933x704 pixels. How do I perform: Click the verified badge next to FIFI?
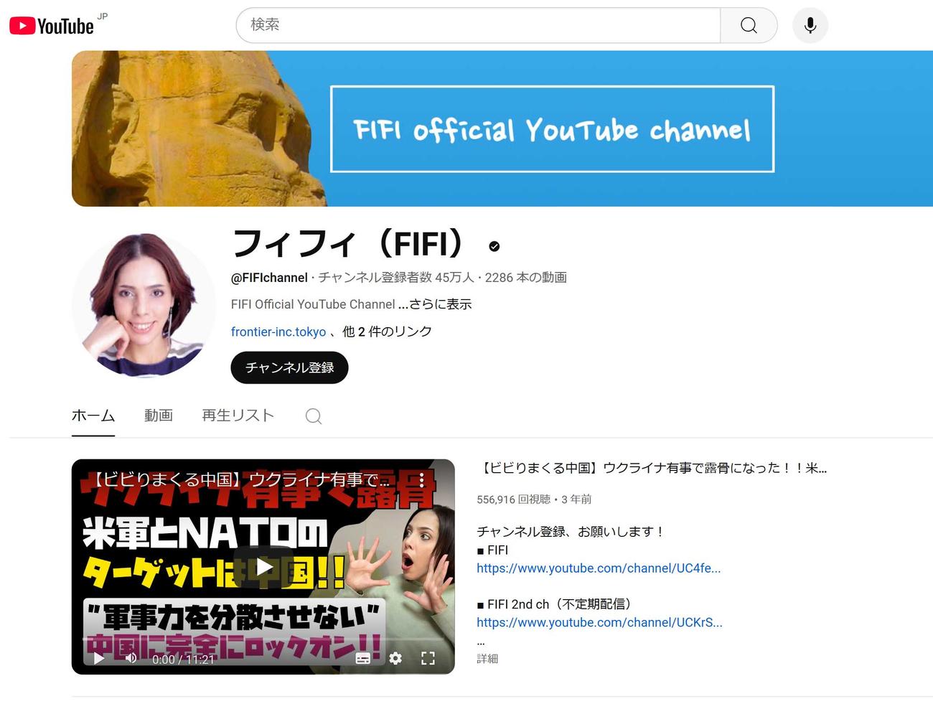click(494, 246)
